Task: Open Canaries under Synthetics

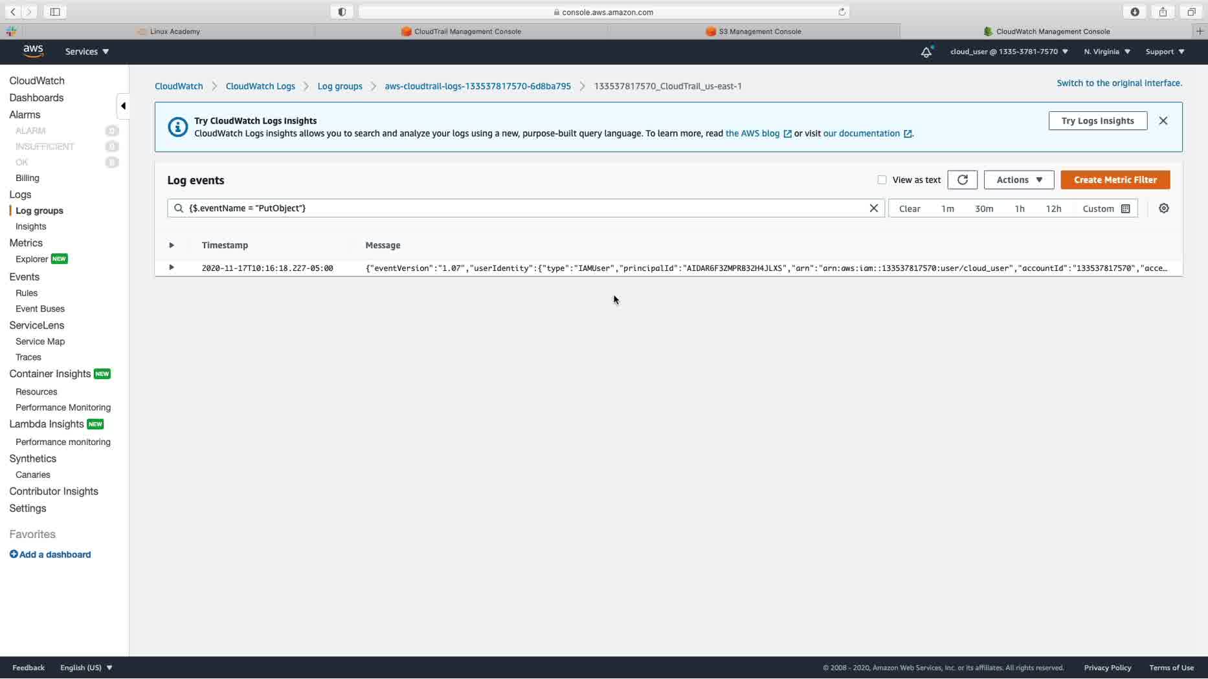Action: coord(33,475)
